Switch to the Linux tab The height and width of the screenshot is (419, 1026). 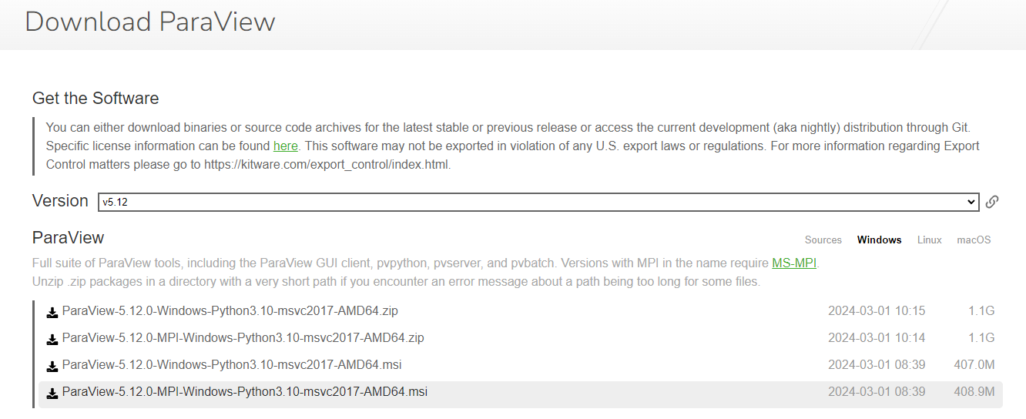coord(929,240)
